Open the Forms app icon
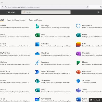Screen dimensions: 102x102 78,35
